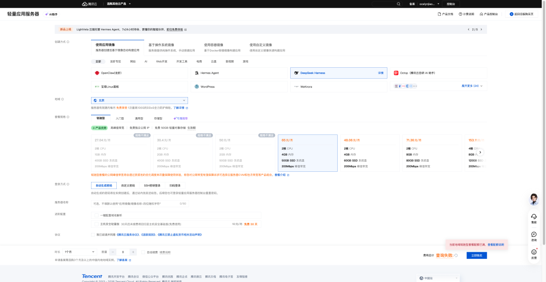Enable 自动续费 checkbox

click(x=143, y=252)
